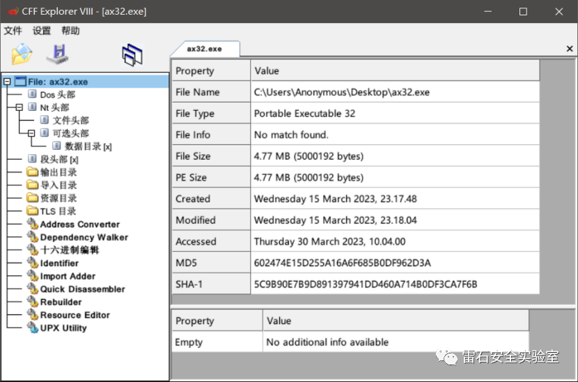Collapse the File: ax32.exe tree root
Screen dimensions: 578x382
tap(7, 82)
